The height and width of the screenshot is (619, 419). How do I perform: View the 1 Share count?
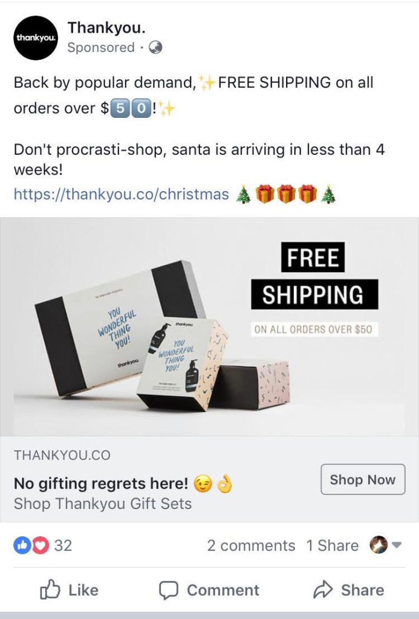coord(333,546)
